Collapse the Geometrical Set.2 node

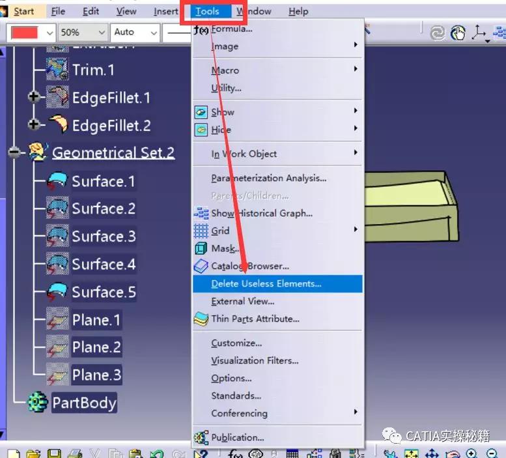tap(14, 152)
